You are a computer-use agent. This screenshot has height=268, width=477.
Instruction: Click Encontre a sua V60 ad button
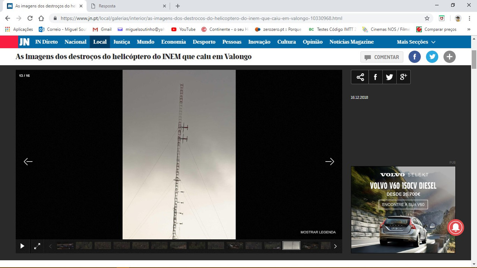coord(403,204)
